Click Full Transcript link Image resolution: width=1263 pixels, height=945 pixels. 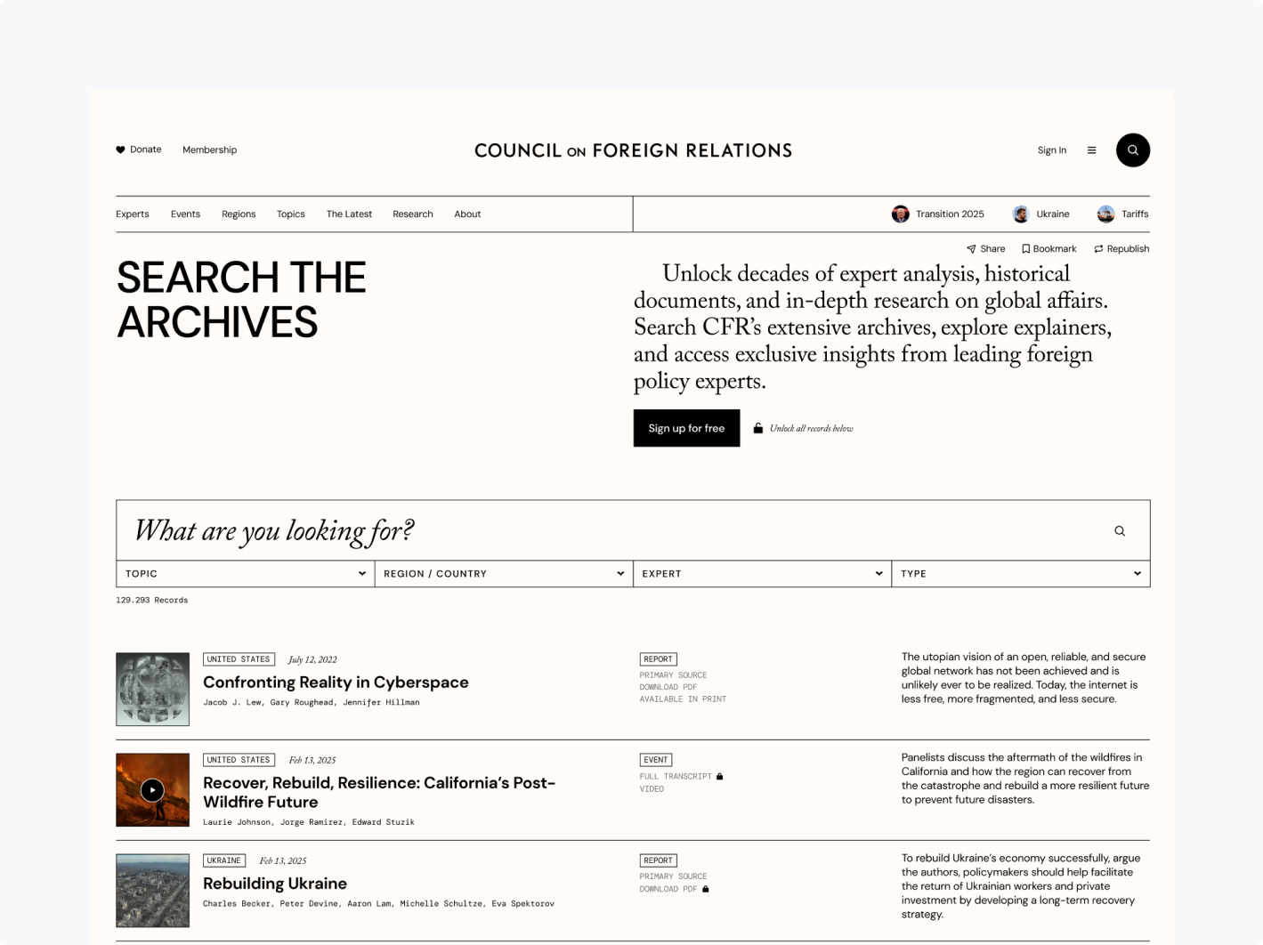(676, 777)
